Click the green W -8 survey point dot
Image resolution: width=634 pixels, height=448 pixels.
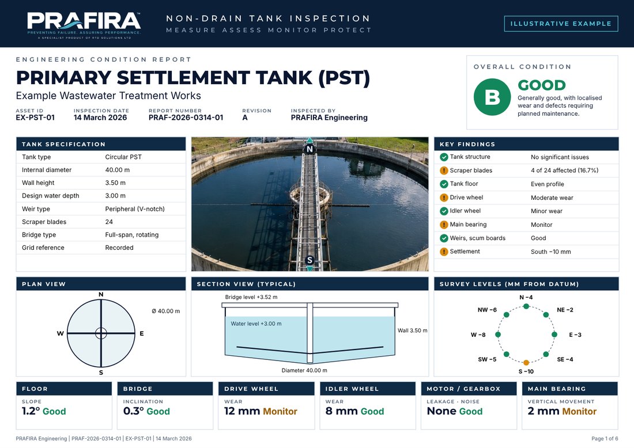click(x=498, y=335)
